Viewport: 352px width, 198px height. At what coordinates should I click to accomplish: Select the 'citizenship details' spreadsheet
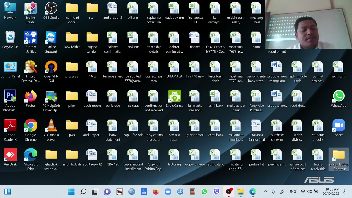click(154, 42)
